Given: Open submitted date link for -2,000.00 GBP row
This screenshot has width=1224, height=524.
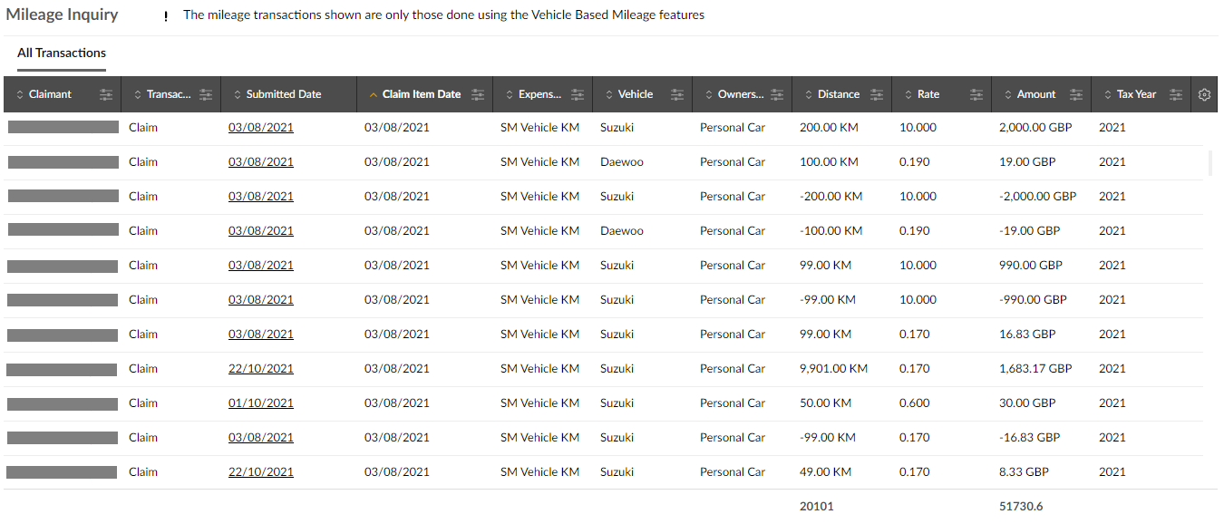Looking at the screenshot, I should [x=261, y=197].
